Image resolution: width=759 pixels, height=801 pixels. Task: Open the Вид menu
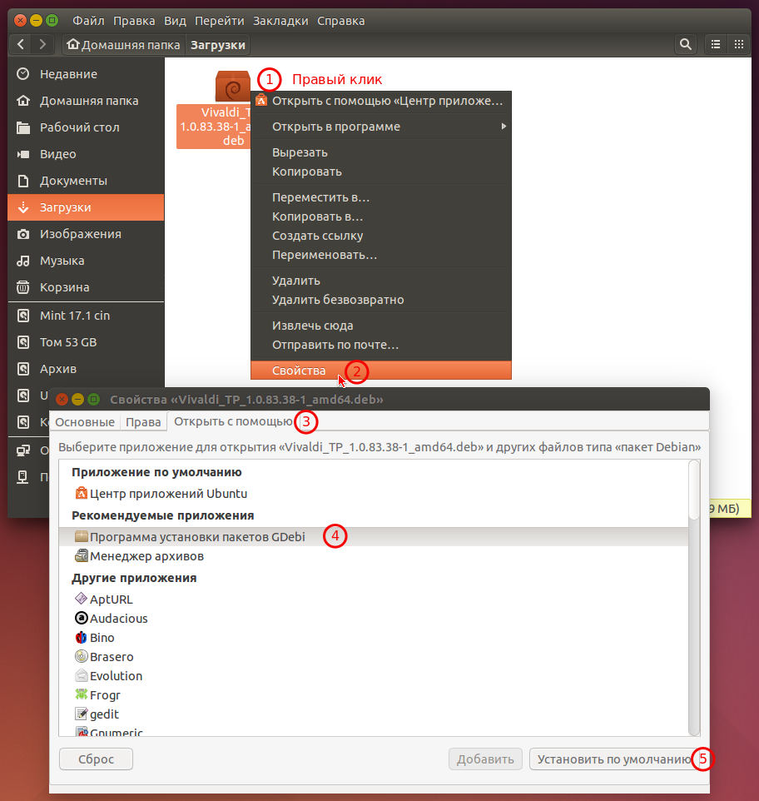pyautogui.click(x=175, y=21)
